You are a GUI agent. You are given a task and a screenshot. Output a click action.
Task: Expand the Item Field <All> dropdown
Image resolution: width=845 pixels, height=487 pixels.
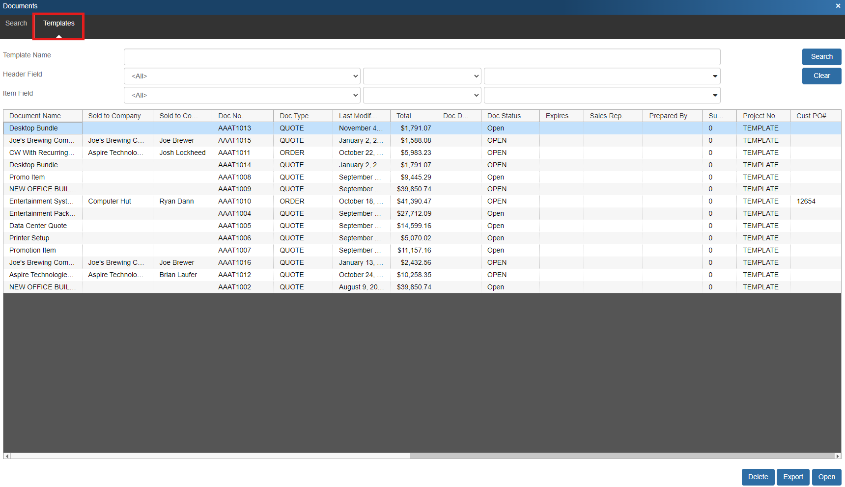coord(242,95)
